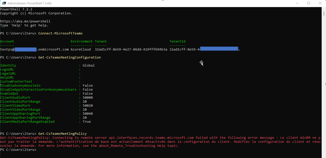
Task: Click the AzureCloud environment value
Action: pos(81,50)
